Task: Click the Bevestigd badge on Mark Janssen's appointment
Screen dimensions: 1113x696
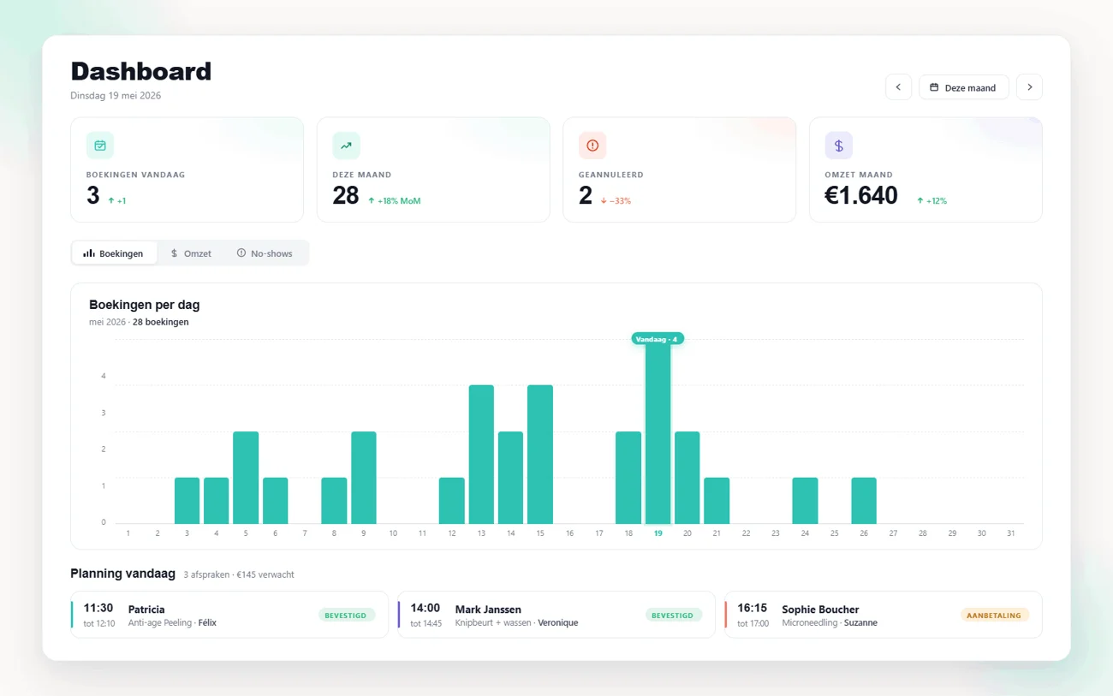Action: [x=673, y=615]
